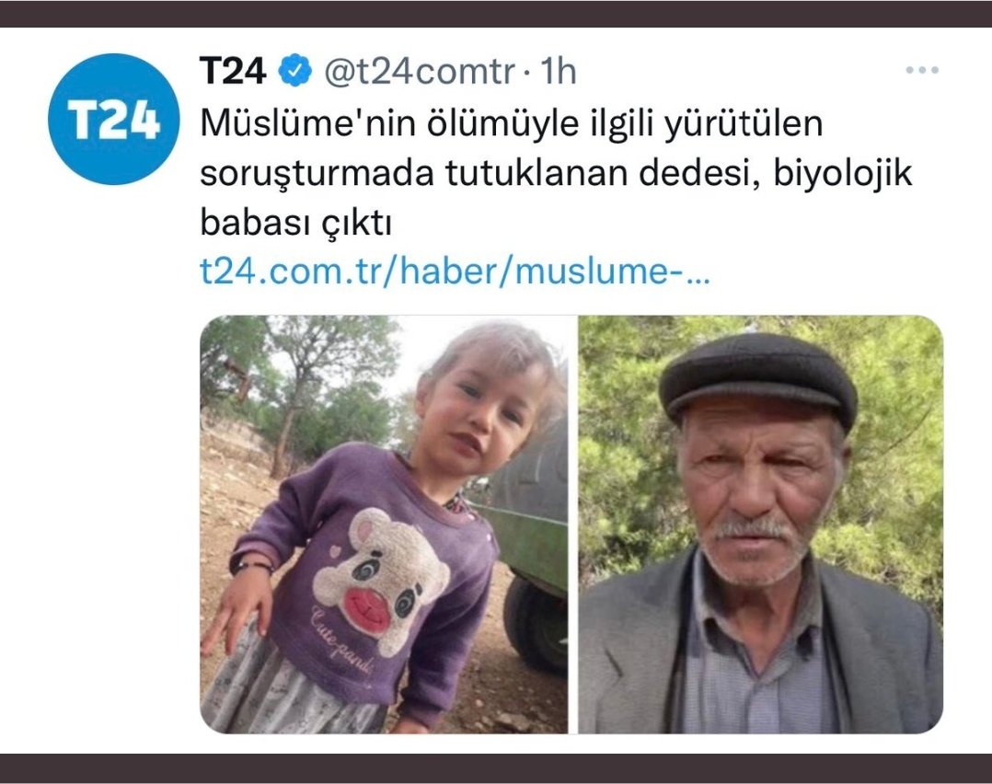
Task: Open left photo of child in purple sweater
Action: click(x=384, y=525)
